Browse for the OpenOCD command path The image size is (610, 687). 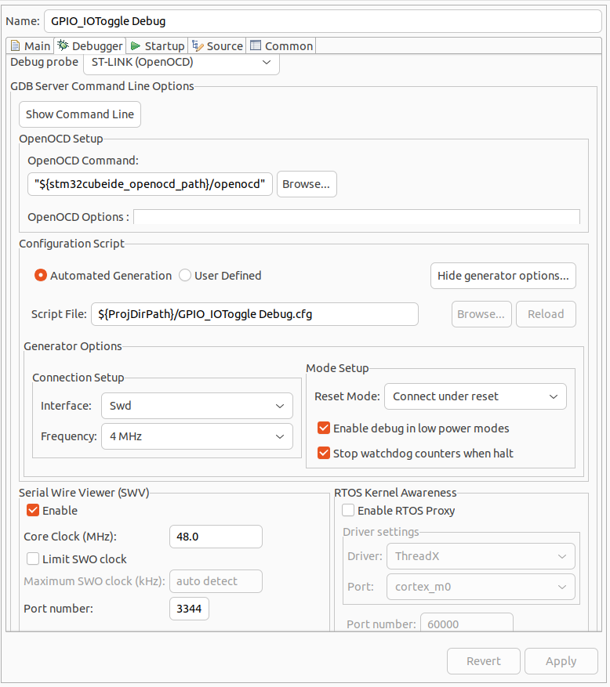(x=307, y=184)
